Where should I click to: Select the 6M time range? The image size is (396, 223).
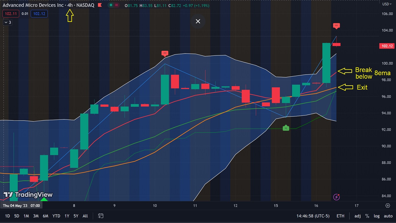click(x=45, y=216)
